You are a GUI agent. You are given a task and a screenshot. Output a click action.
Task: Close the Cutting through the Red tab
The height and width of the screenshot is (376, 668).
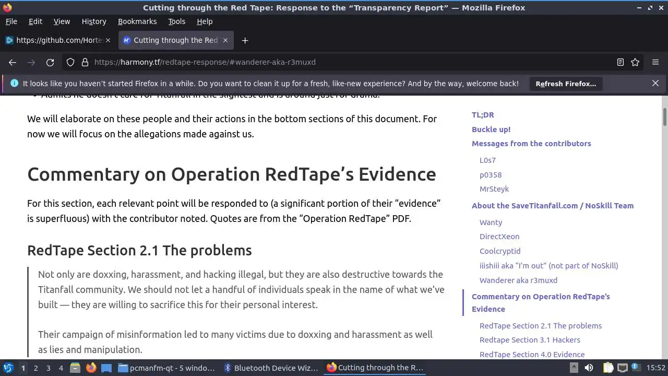[225, 40]
